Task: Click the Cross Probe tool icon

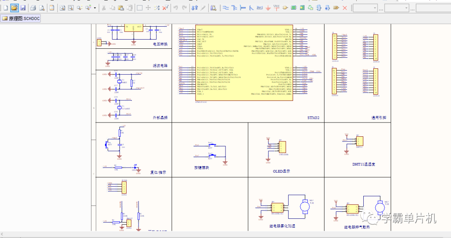Action: (x=203, y=8)
